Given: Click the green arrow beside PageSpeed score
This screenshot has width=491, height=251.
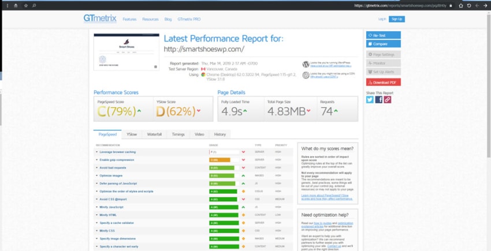Looking at the screenshot, I should coord(139,110).
